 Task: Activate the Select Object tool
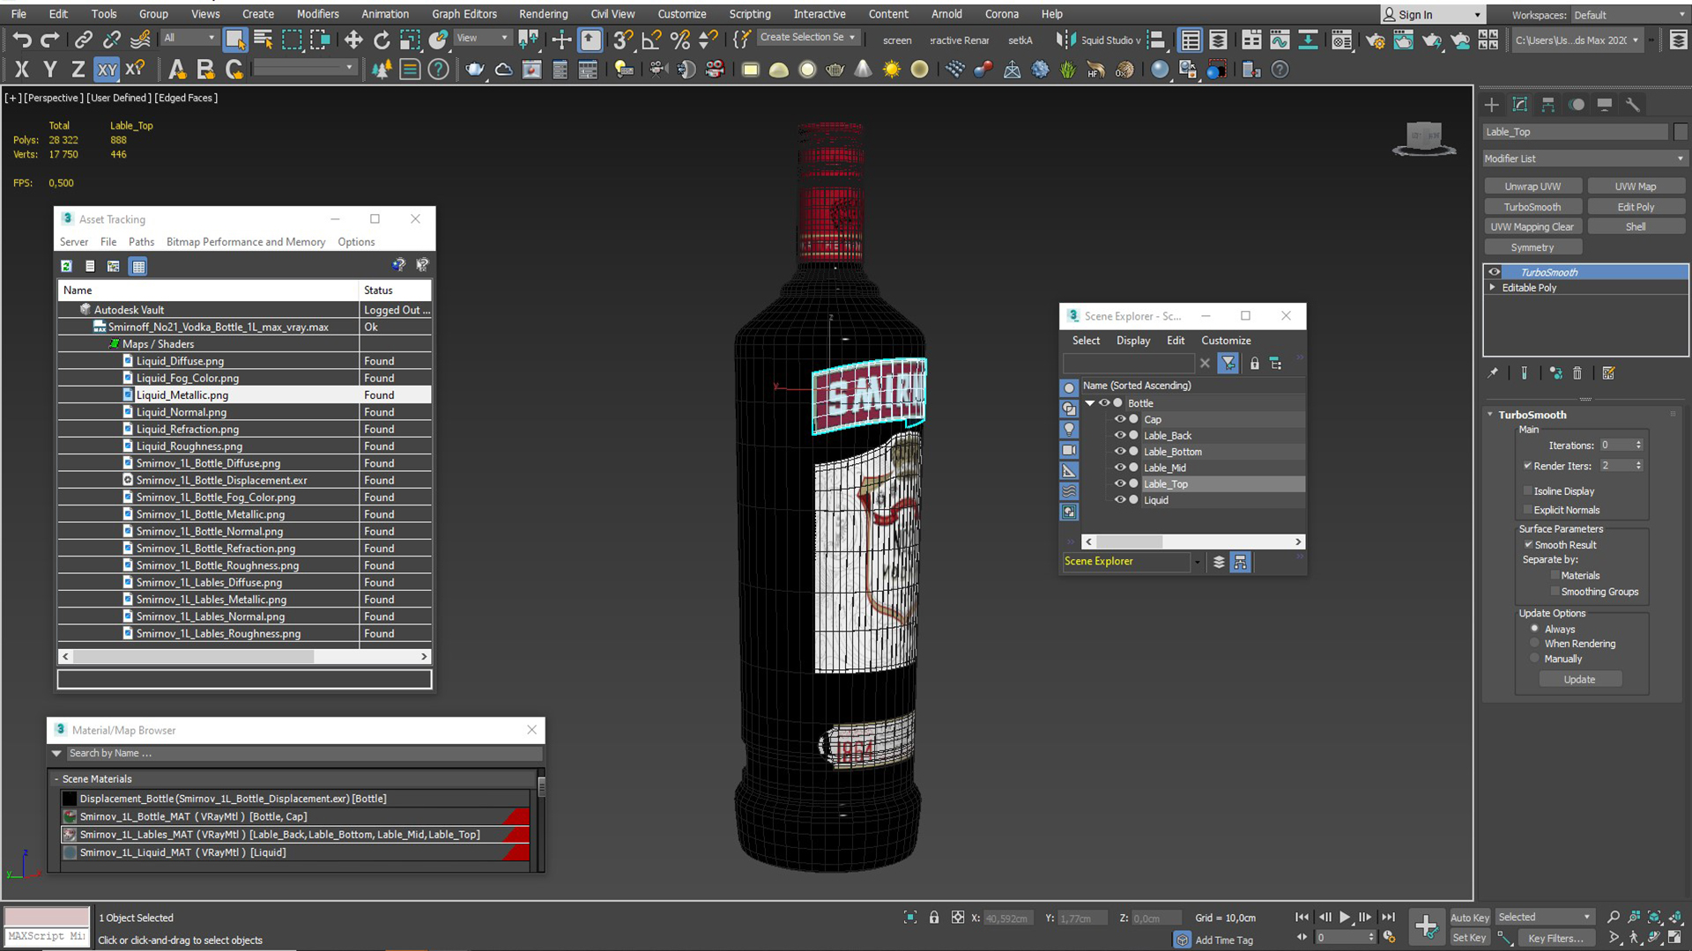(x=234, y=40)
